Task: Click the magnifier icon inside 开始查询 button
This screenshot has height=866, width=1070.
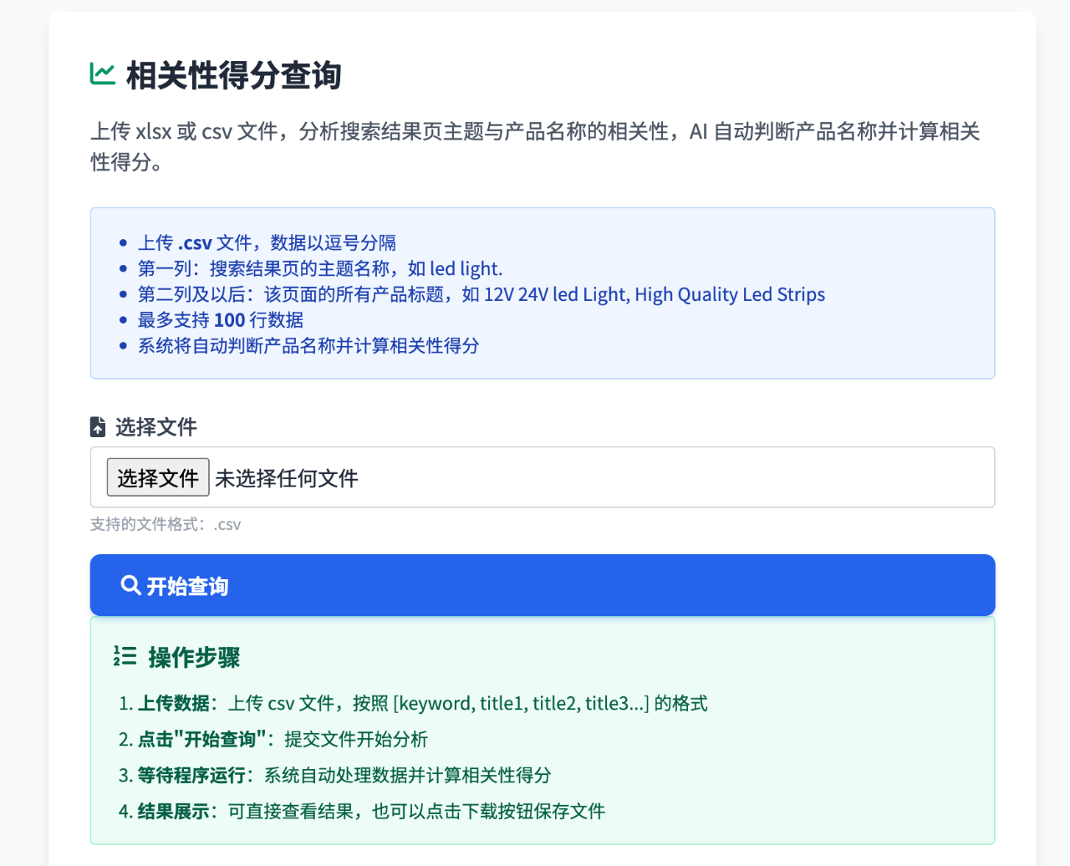Action: coord(130,585)
